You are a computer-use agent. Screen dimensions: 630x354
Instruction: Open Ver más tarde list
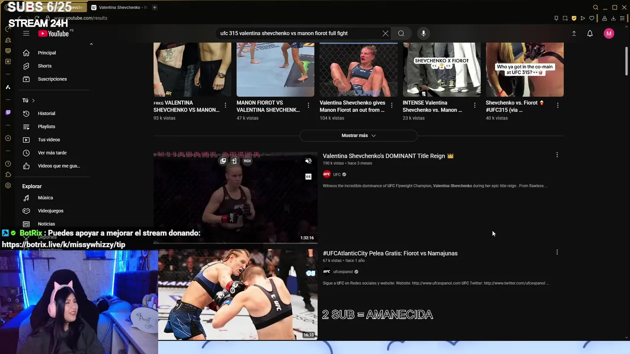pos(54,153)
